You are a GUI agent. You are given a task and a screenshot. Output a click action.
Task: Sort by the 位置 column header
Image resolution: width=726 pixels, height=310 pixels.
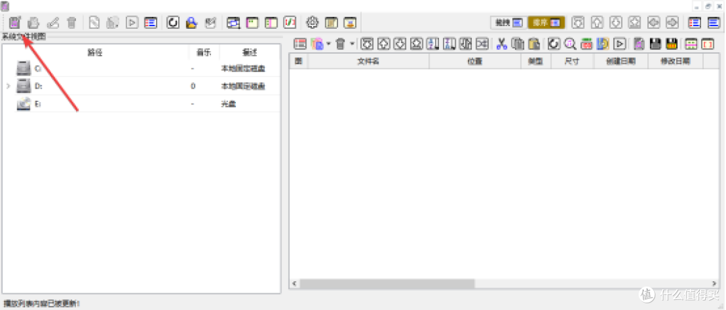475,61
